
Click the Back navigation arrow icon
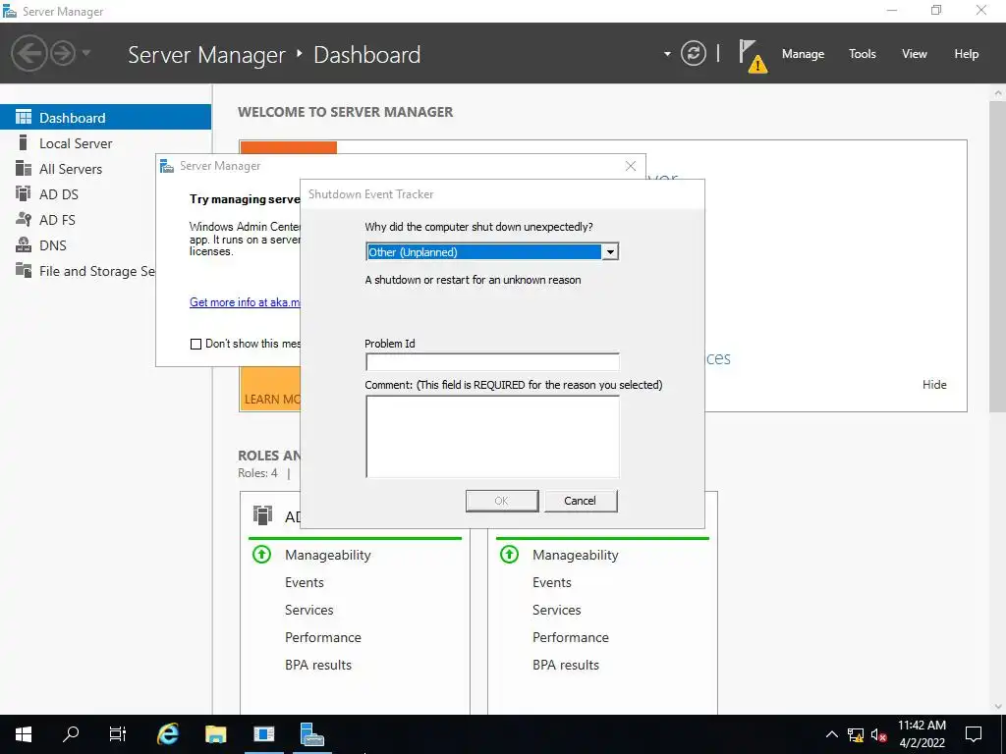tap(28, 53)
